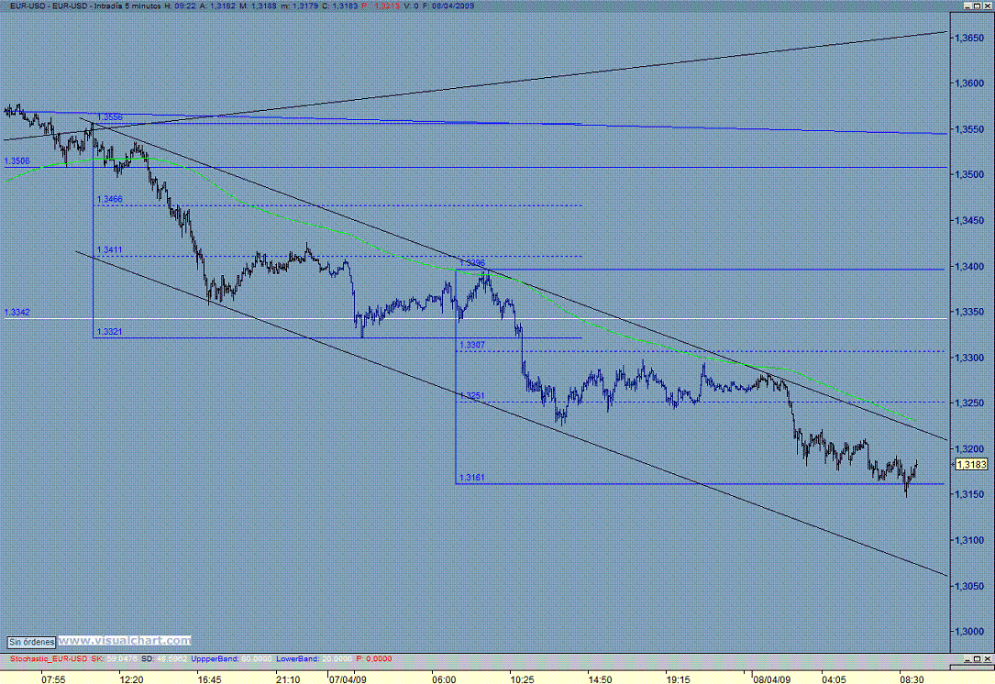This screenshot has width=995, height=684.
Task: Click the SD value in the Stochastic header
Action: (172, 658)
